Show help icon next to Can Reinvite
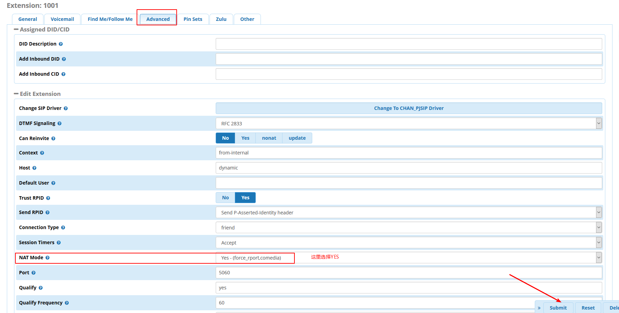This screenshot has width=619, height=313. 53,139
